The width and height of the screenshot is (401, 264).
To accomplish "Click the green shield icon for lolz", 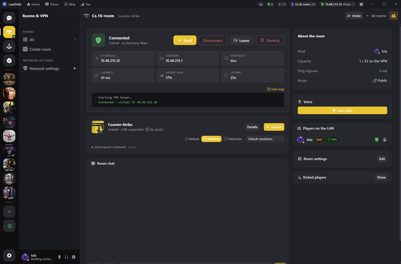I will [377, 140].
